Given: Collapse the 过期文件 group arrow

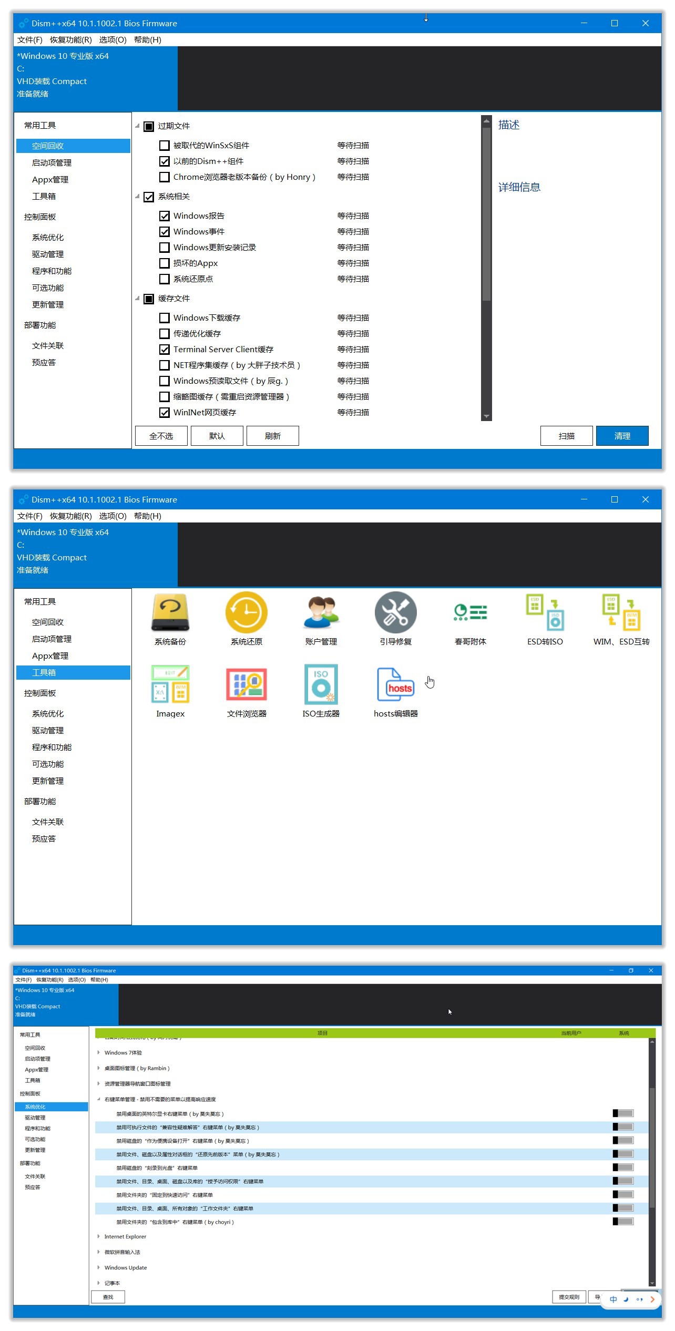Looking at the screenshot, I should pyautogui.click(x=137, y=126).
